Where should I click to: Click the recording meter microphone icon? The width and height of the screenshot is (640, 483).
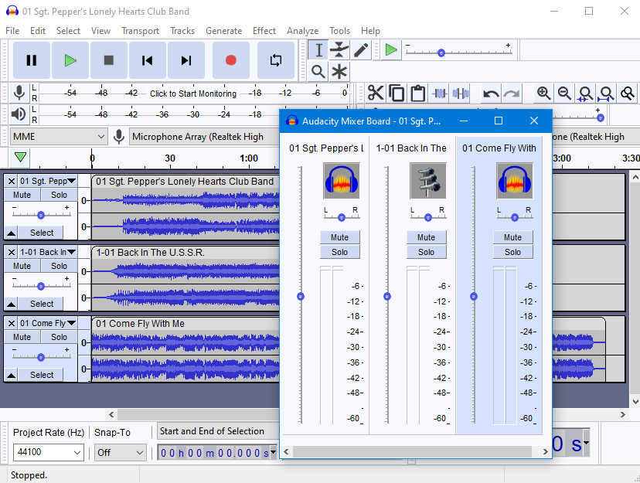coord(19,93)
